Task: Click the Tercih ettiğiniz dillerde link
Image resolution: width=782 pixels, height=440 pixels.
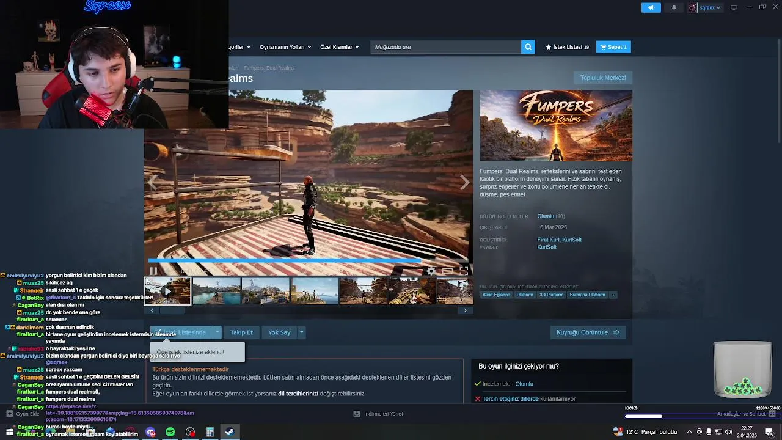Action: [x=511, y=399]
